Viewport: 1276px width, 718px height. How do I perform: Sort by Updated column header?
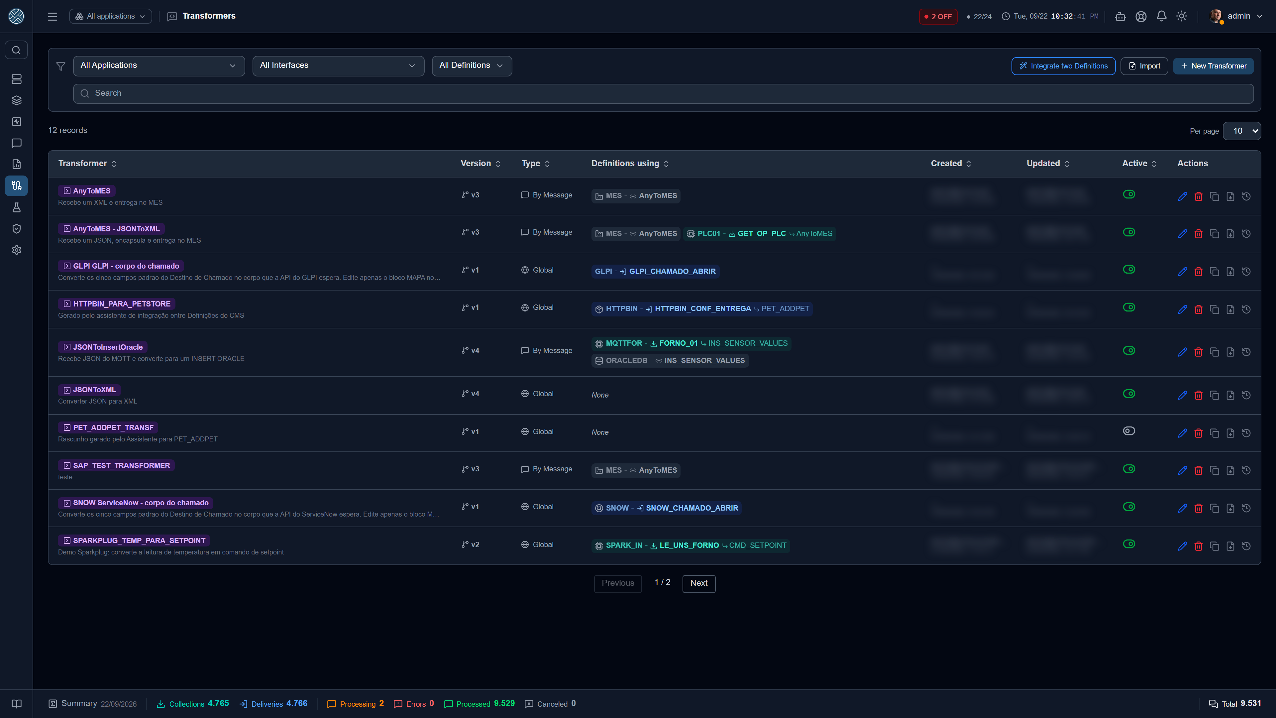click(1048, 164)
